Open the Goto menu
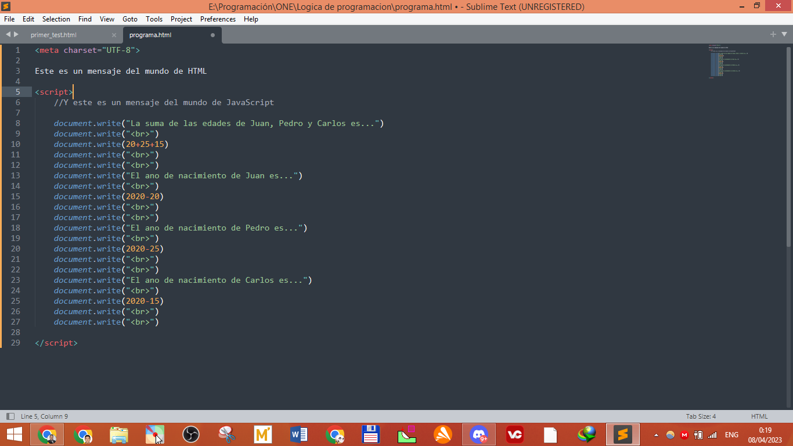The height and width of the screenshot is (446, 793). [130, 19]
